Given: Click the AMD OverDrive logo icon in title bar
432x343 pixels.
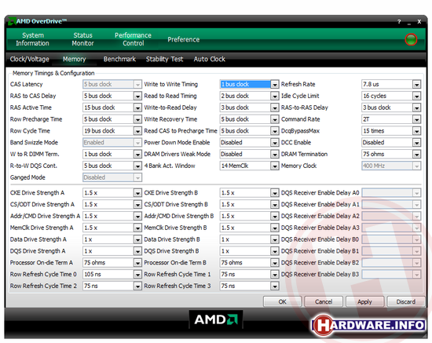Looking at the screenshot, I should [12, 21].
